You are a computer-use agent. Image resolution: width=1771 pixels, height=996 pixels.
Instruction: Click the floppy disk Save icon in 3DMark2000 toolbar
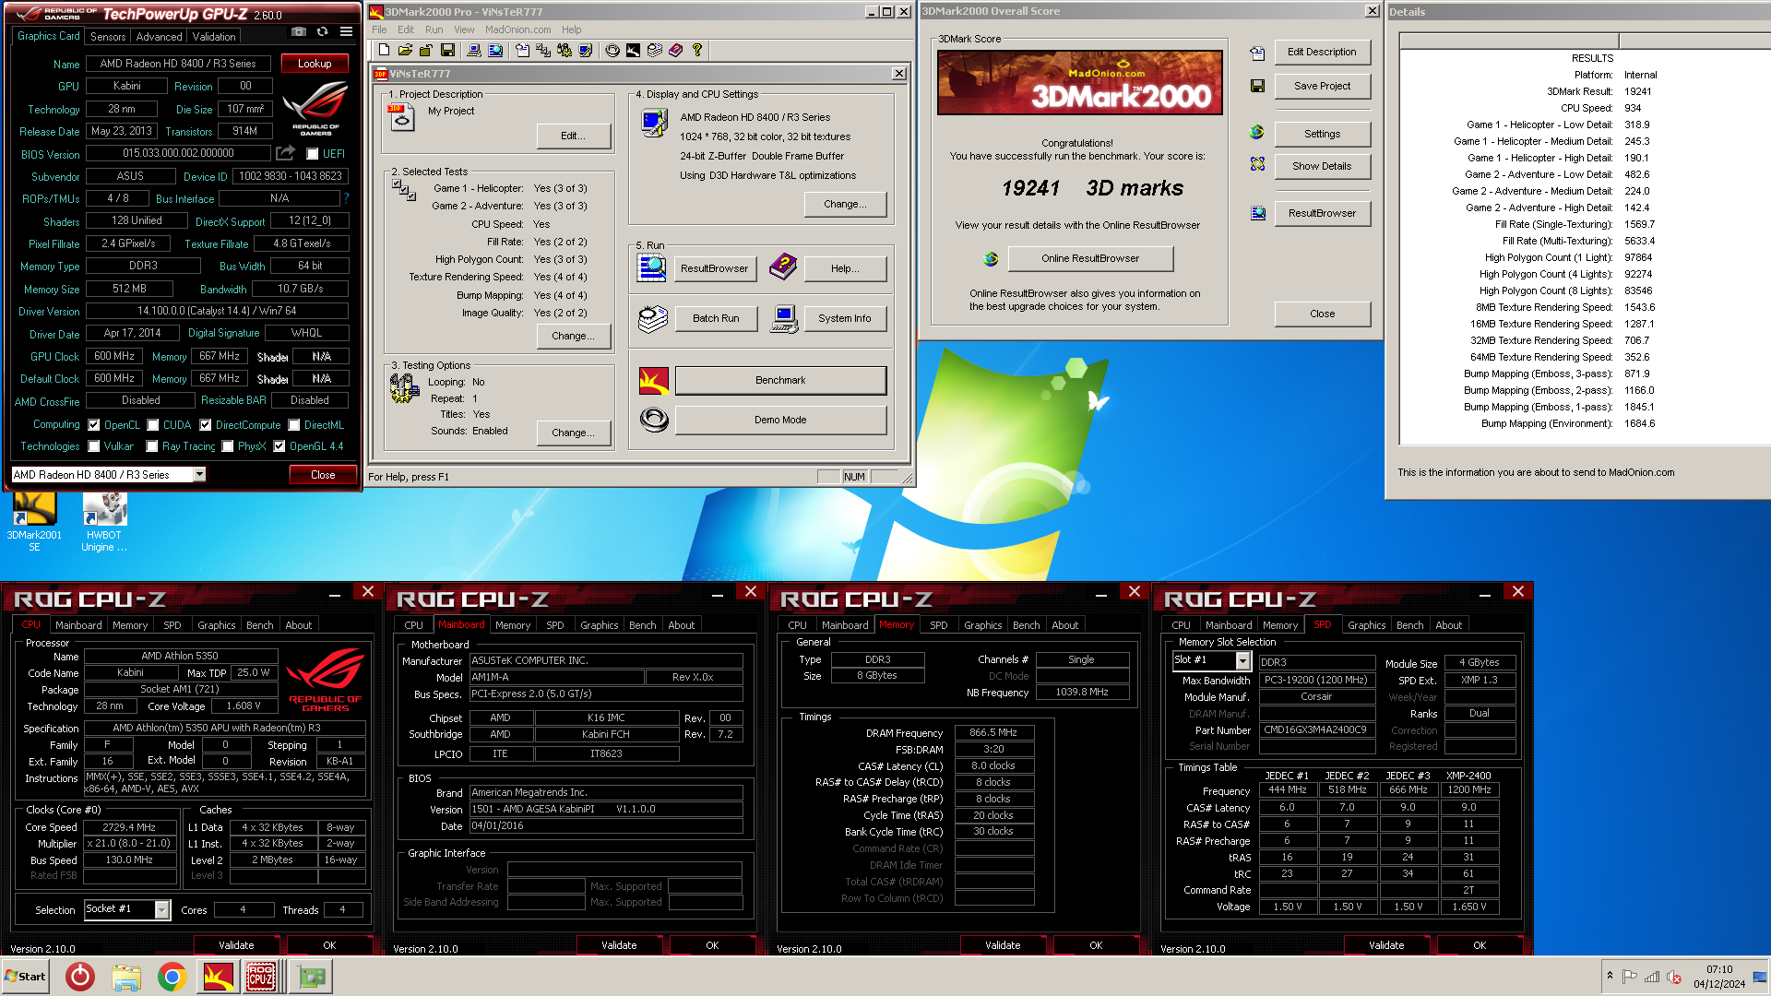[447, 50]
